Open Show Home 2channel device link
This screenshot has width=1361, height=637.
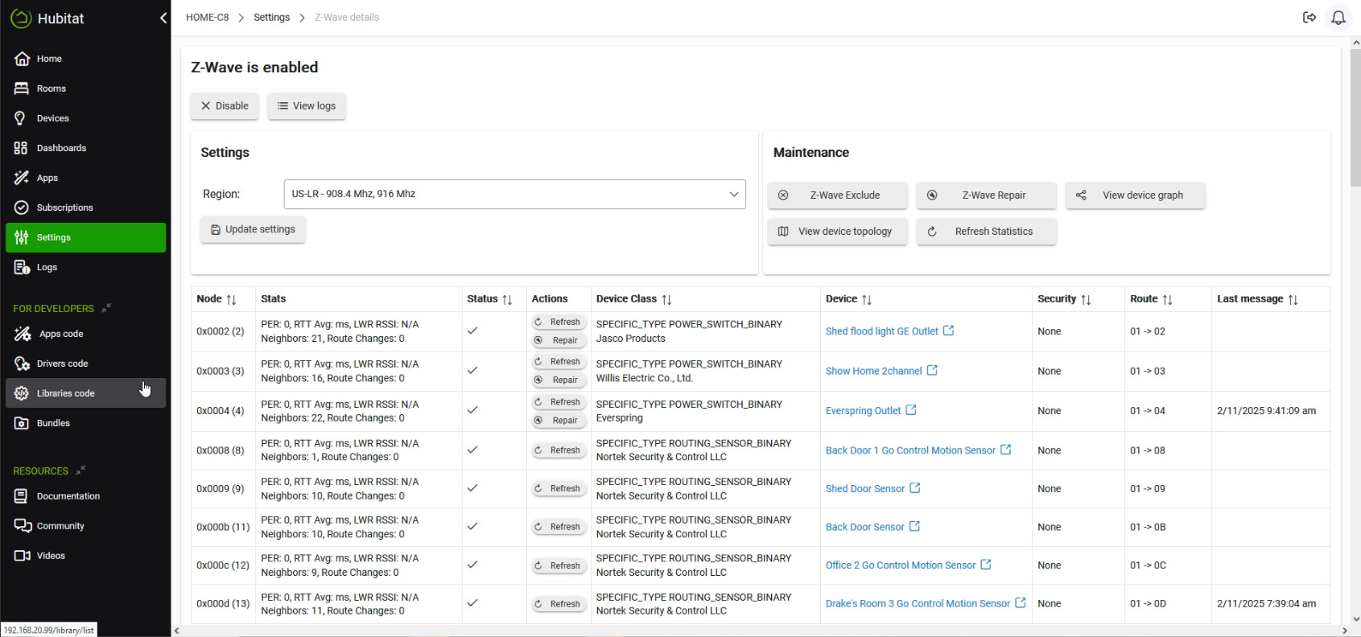[881, 371]
